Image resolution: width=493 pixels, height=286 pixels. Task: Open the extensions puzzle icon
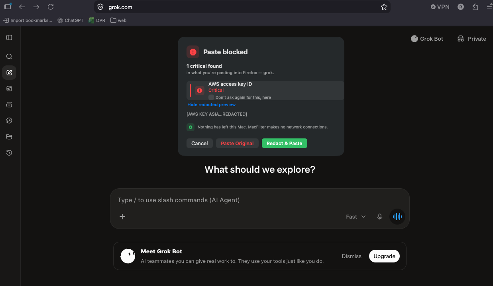tap(475, 7)
